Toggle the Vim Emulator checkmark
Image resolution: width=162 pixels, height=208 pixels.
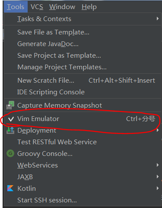(x=11, y=119)
